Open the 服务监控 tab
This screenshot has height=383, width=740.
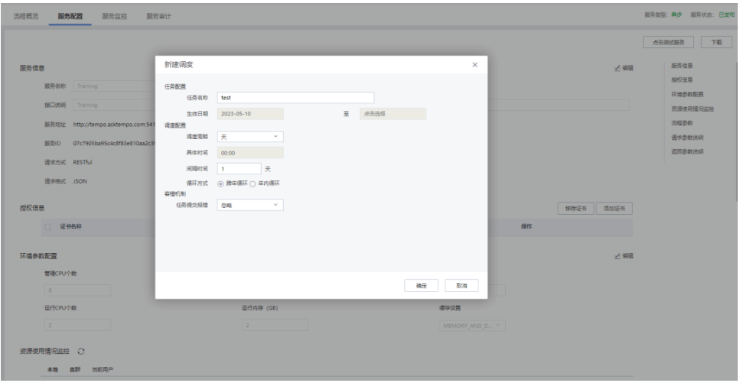114,16
